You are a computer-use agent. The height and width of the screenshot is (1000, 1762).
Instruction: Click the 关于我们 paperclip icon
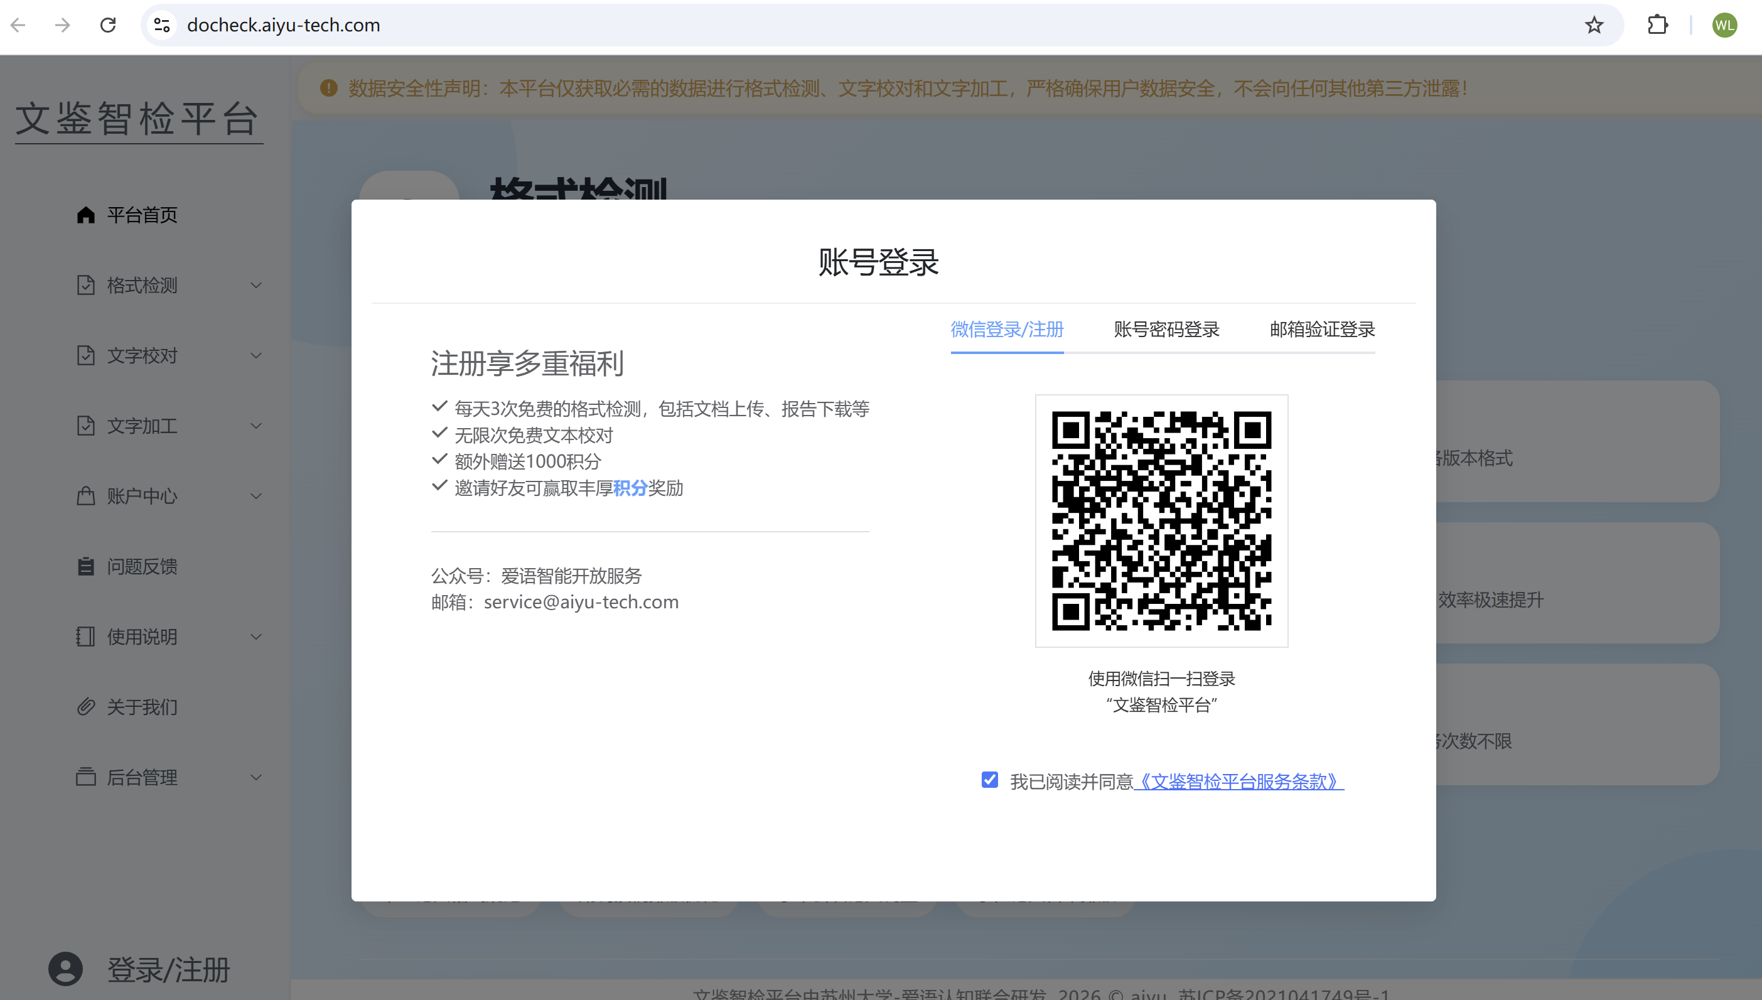click(85, 707)
